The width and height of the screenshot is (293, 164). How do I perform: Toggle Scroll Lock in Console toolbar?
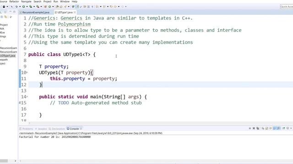(x=266, y=128)
